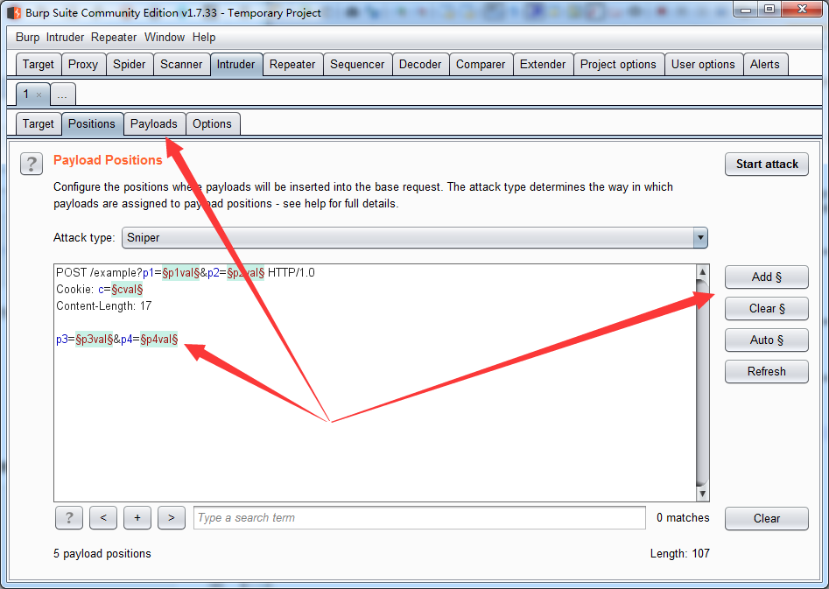Image resolution: width=829 pixels, height=589 pixels.
Task: Switch to the main Repeater tab
Action: point(292,65)
